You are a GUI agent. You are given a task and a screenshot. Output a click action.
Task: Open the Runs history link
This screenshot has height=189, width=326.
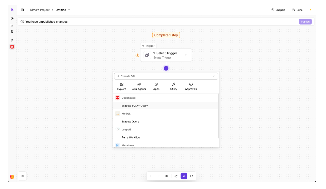pos(297,10)
